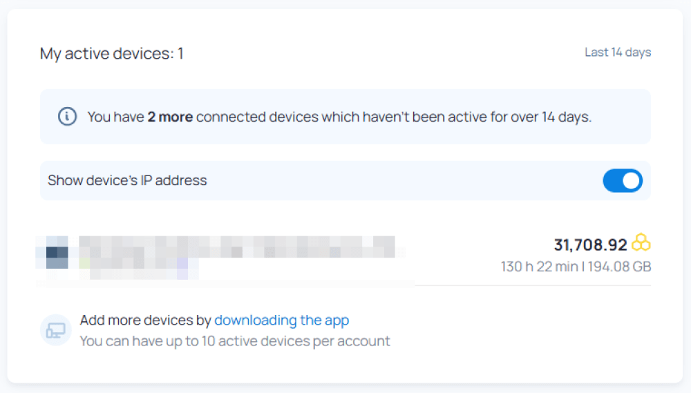Click the word "connected devices" in the info banner
The image size is (691, 393).
click(x=249, y=117)
